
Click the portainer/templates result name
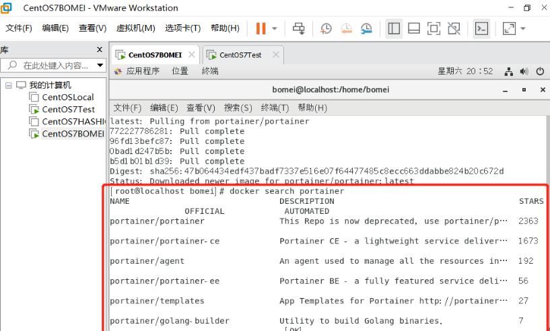[x=157, y=301]
